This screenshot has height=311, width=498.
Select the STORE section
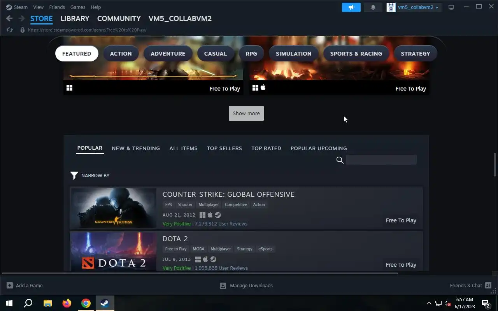click(41, 18)
